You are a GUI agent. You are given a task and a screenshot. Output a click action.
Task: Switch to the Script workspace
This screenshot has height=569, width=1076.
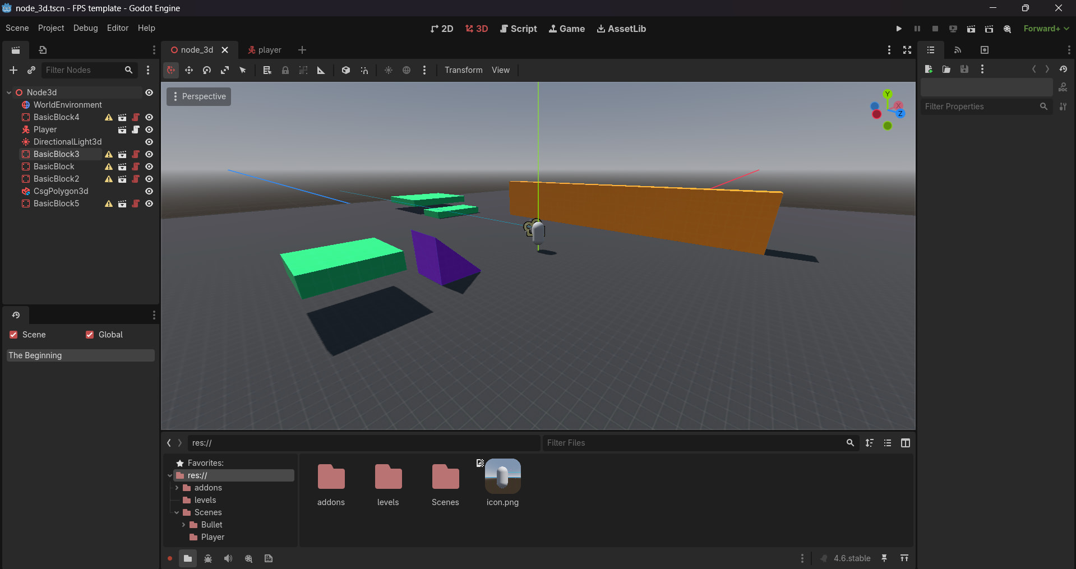[x=519, y=29]
